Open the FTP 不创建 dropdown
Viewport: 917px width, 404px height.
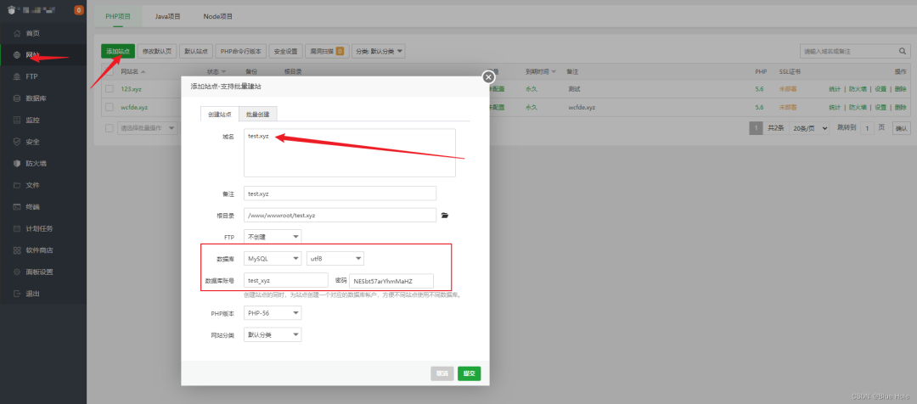click(x=272, y=236)
